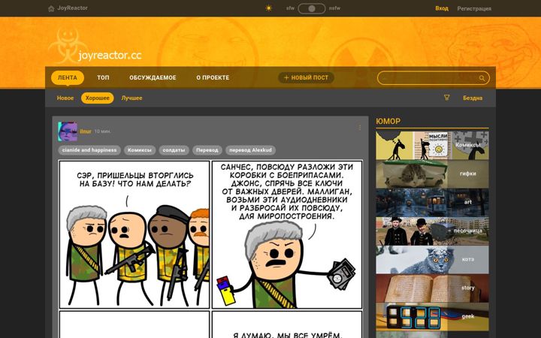Open the Бездна link
The width and height of the screenshot is (541, 338).
point(473,98)
